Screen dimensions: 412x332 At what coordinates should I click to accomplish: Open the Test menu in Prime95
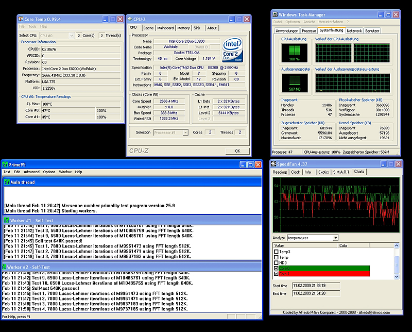7,172
